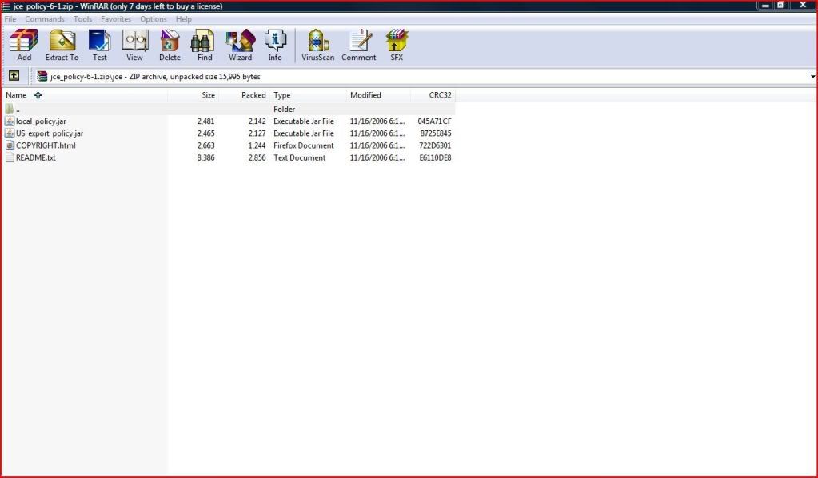The width and height of the screenshot is (818, 478).
Task: Open the Extract To tool
Action: 62,45
